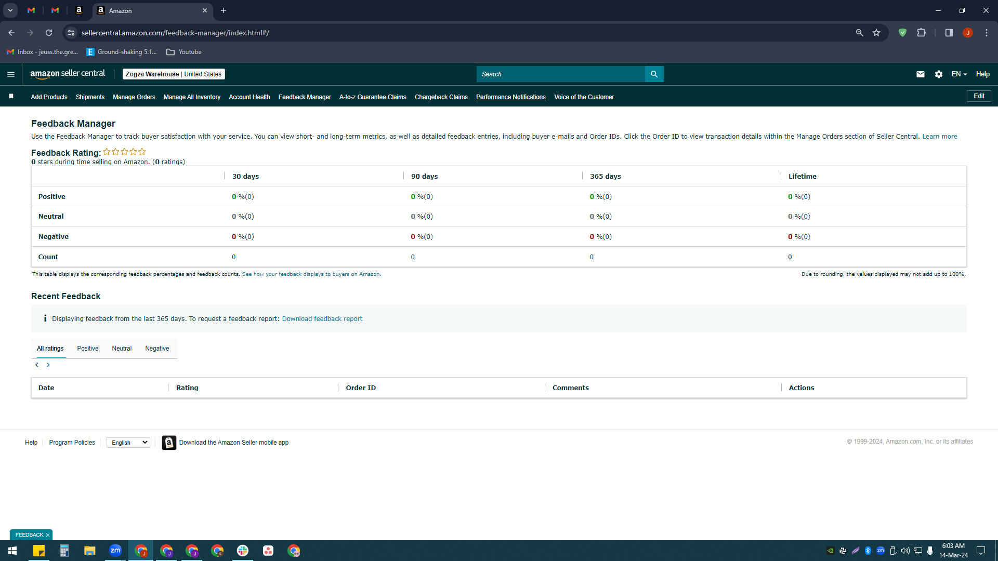The height and width of the screenshot is (561, 998).
Task: Open the Chrome tab search dropdown
Action: [10, 10]
